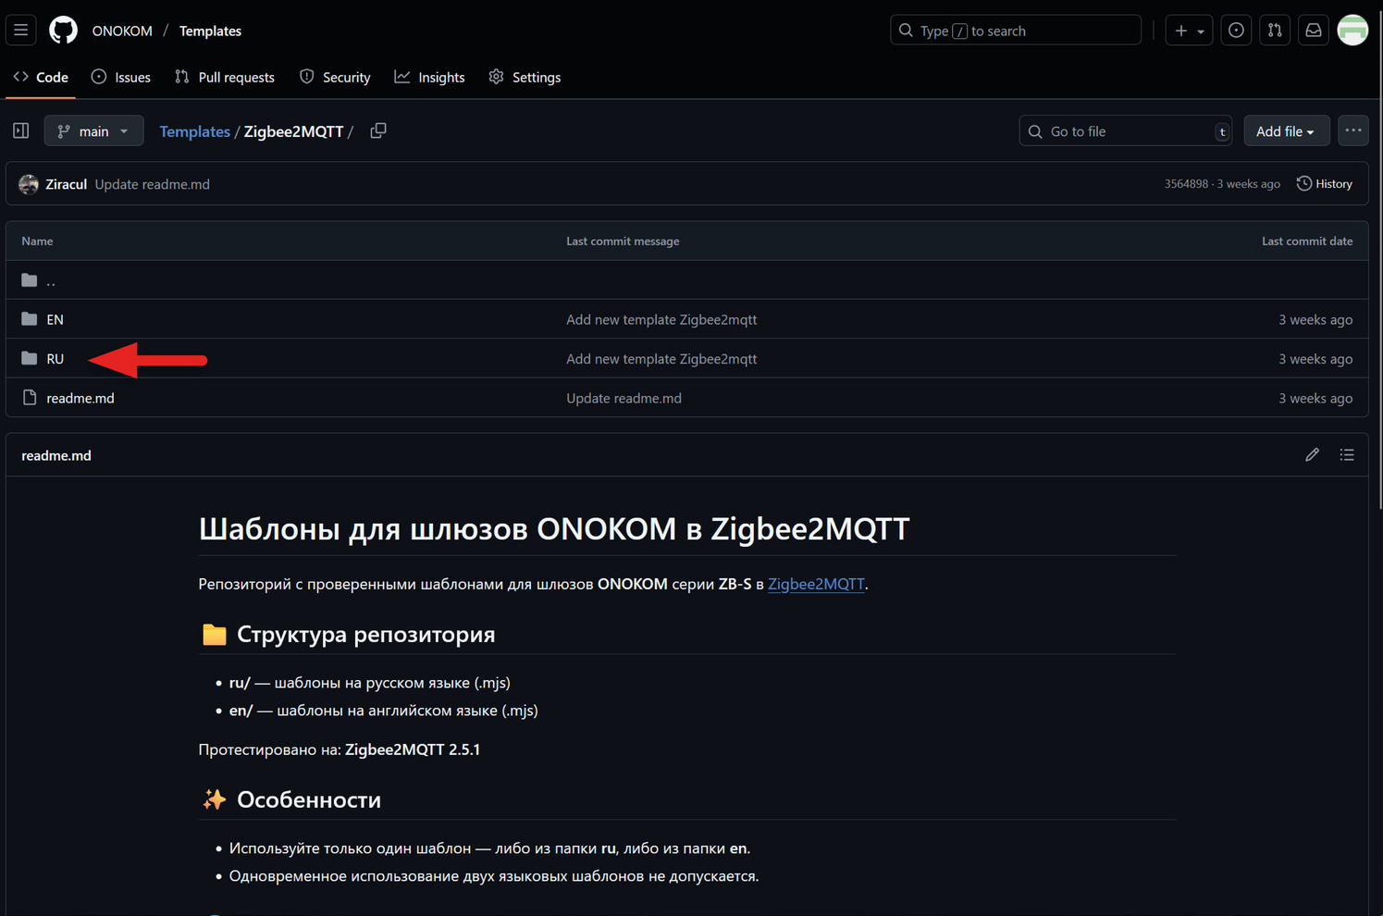Viewport: 1383px width, 916px height.
Task: Expand the main branch selector
Action: point(93,131)
